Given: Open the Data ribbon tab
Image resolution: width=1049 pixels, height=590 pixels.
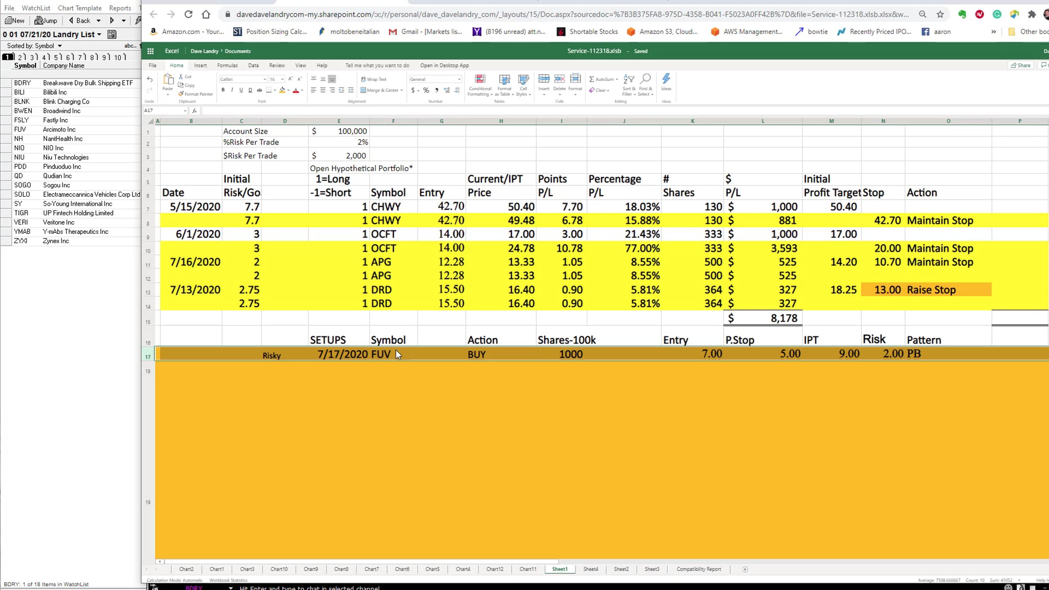Looking at the screenshot, I should point(253,66).
